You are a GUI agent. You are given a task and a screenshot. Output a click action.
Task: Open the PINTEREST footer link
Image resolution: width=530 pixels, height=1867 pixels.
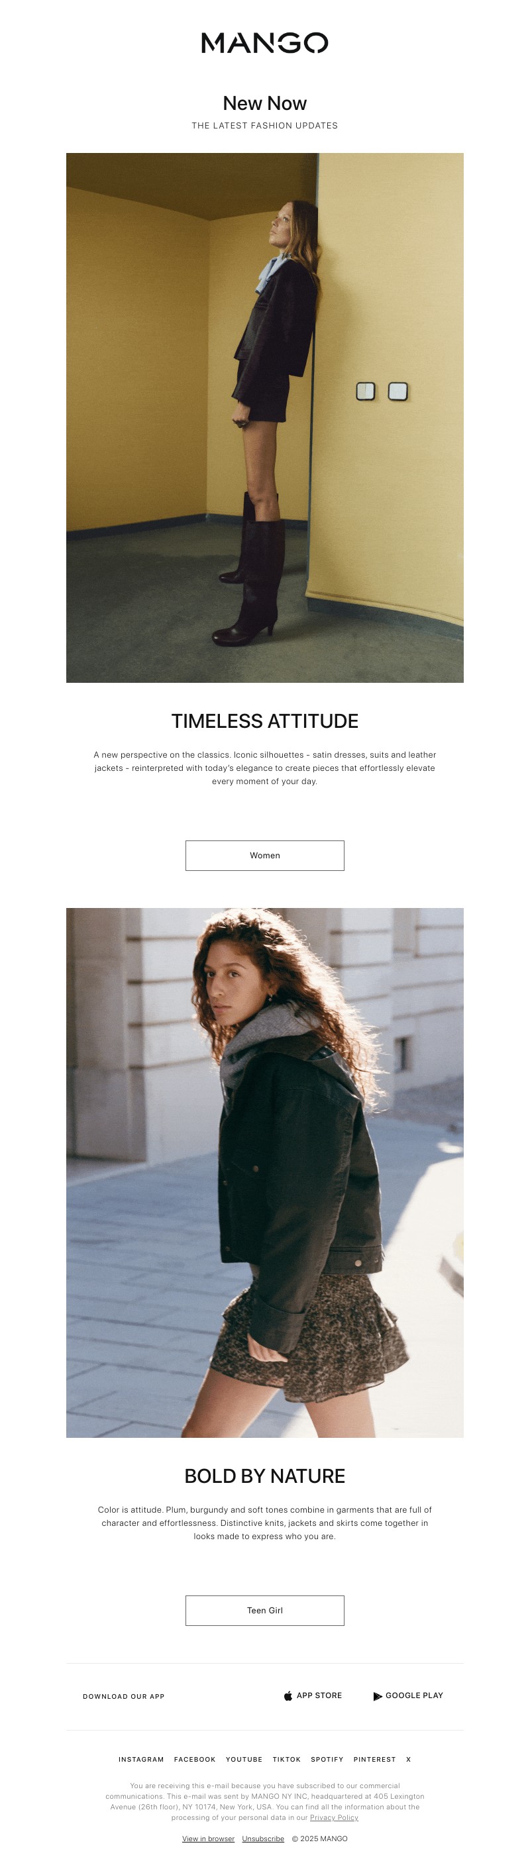point(375,1759)
